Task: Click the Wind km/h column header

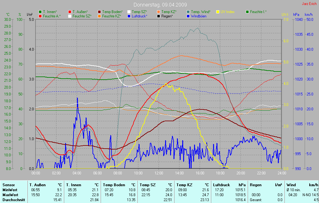Action: pos(302,185)
